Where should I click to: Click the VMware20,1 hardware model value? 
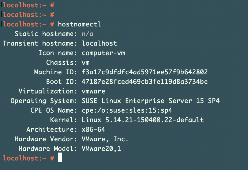click(x=101, y=149)
